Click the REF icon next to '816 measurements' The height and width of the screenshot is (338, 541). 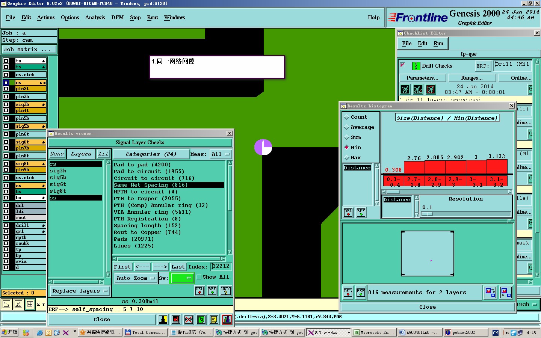pos(361,293)
